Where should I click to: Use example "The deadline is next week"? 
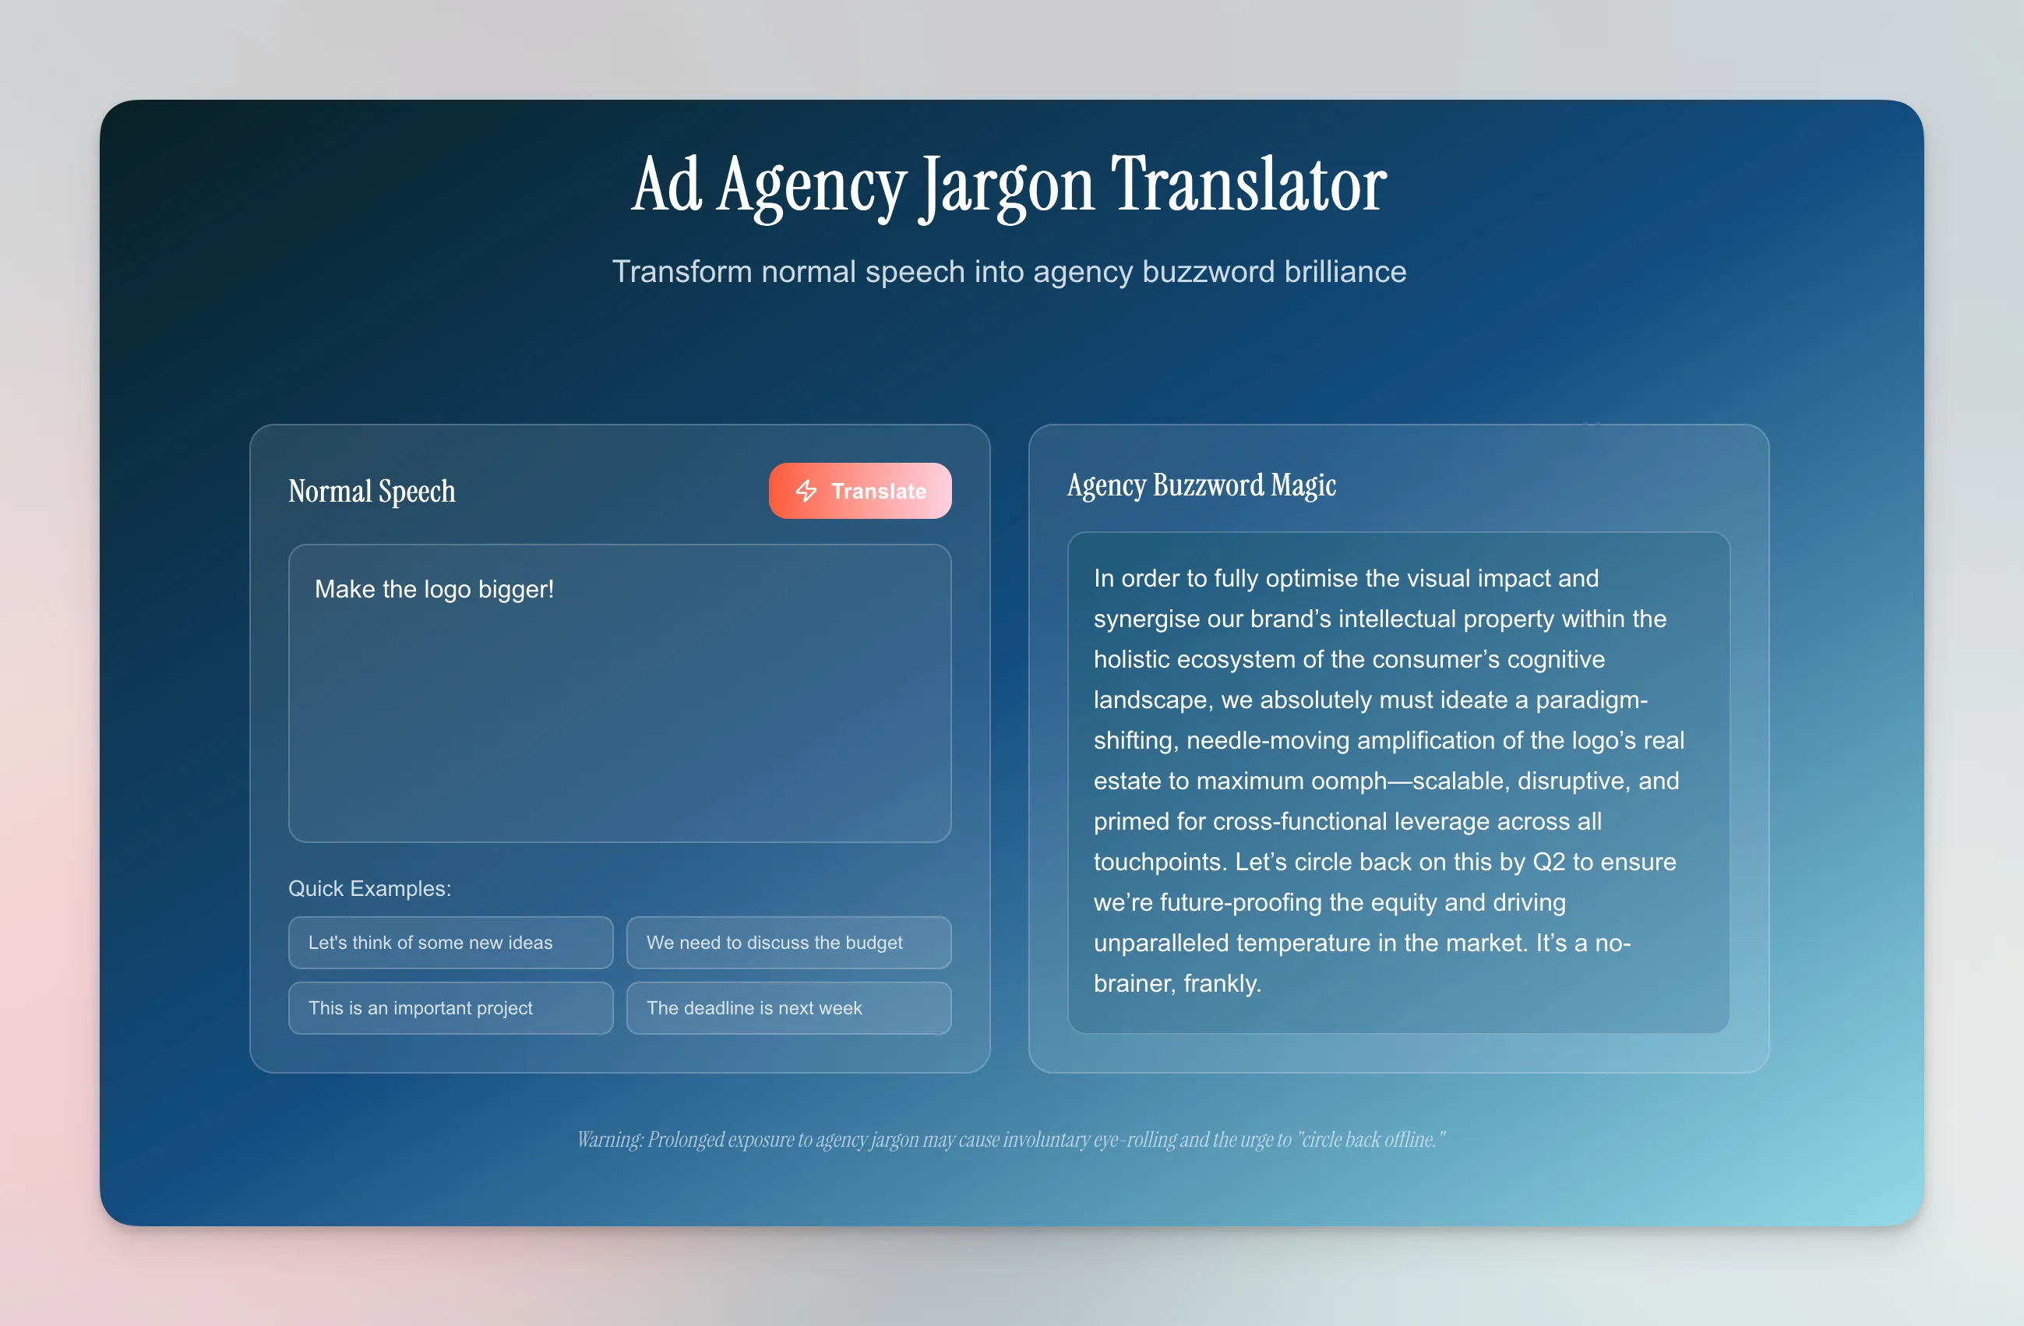coord(788,1008)
